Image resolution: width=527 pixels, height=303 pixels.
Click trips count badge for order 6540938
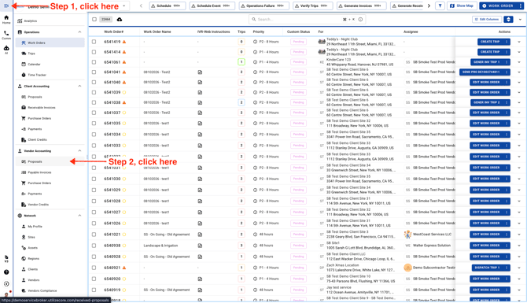pyautogui.click(x=241, y=246)
